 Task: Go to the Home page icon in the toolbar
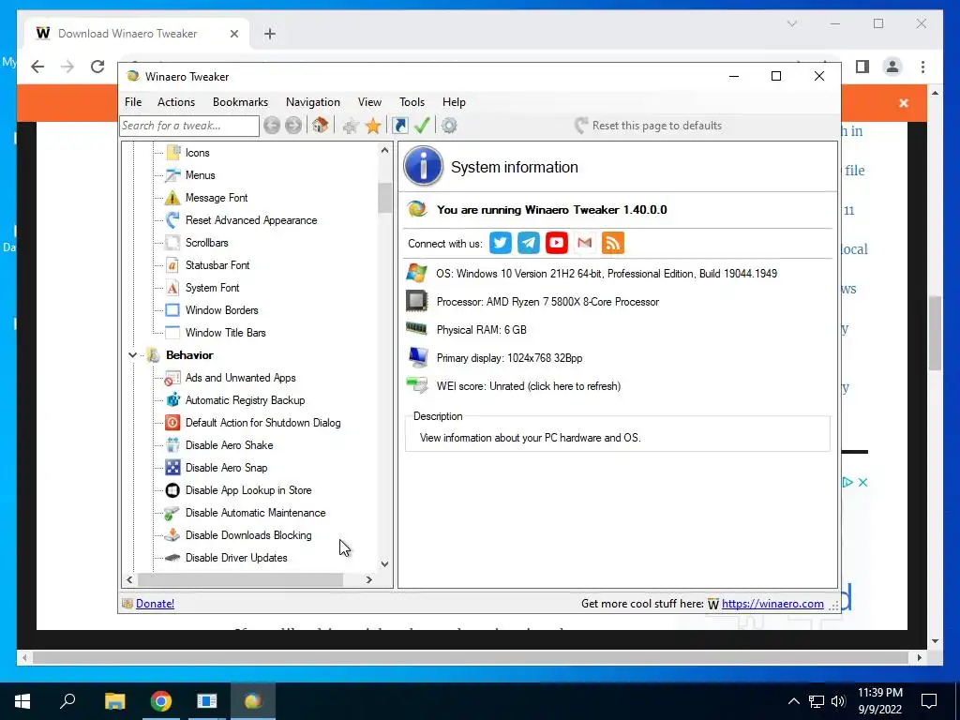(320, 126)
